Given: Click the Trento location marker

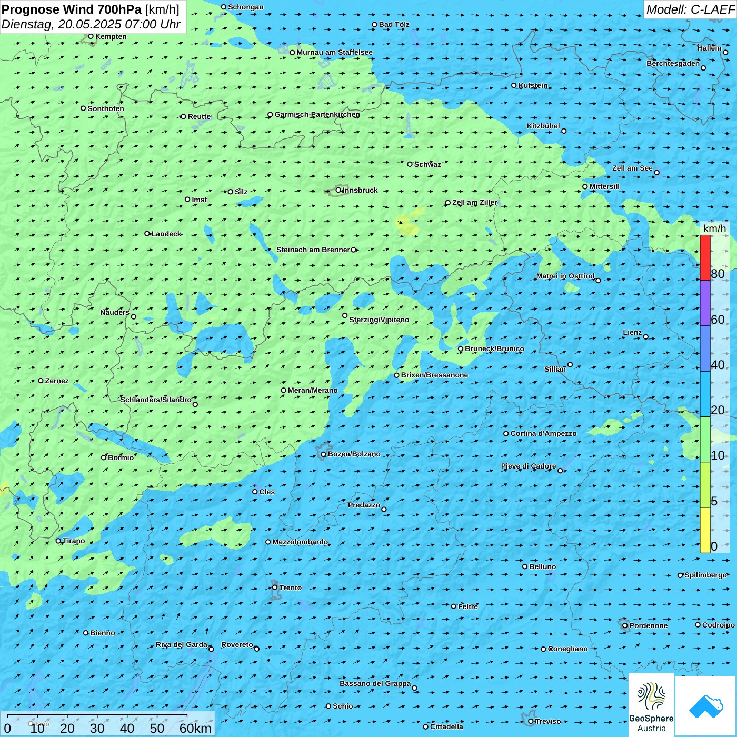Looking at the screenshot, I should coord(275,587).
